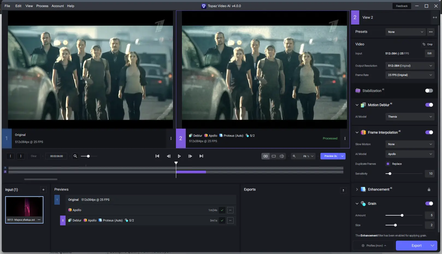Viewport: 442px width, 254px height.
Task: Sort the Exports list
Action: tap(343, 190)
